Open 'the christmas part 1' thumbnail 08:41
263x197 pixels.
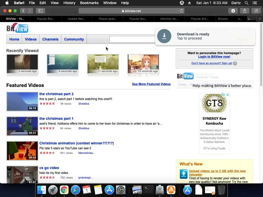click(22, 126)
